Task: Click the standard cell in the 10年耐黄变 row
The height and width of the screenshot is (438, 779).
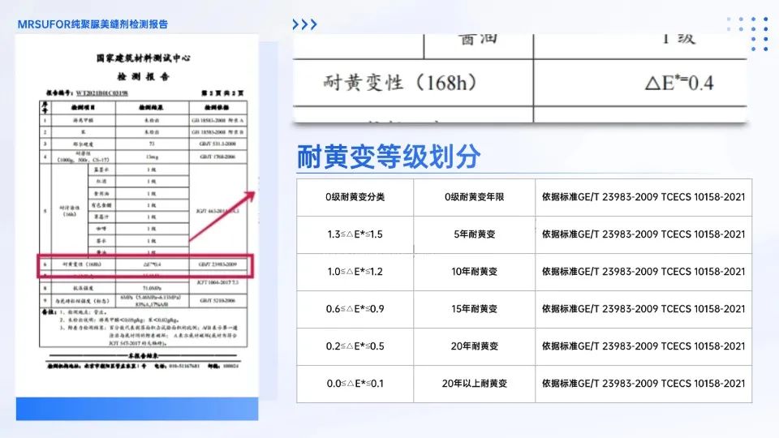Action: pyautogui.click(x=643, y=272)
